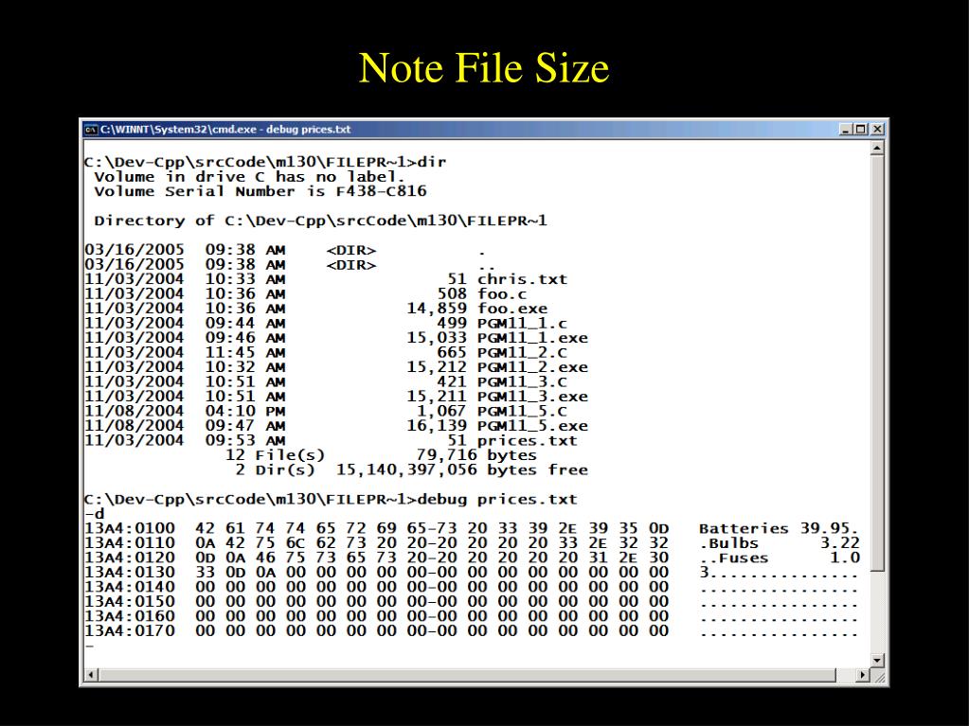Viewport: 969px width, 726px height.
Task: Click the '-d' debug command
Action: coord(95,514)
